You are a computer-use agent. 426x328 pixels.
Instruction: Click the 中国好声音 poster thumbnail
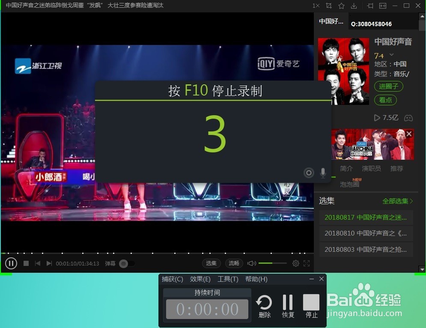(343, 72)
